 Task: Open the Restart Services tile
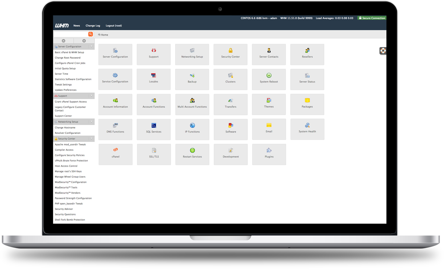click(192, 154)
